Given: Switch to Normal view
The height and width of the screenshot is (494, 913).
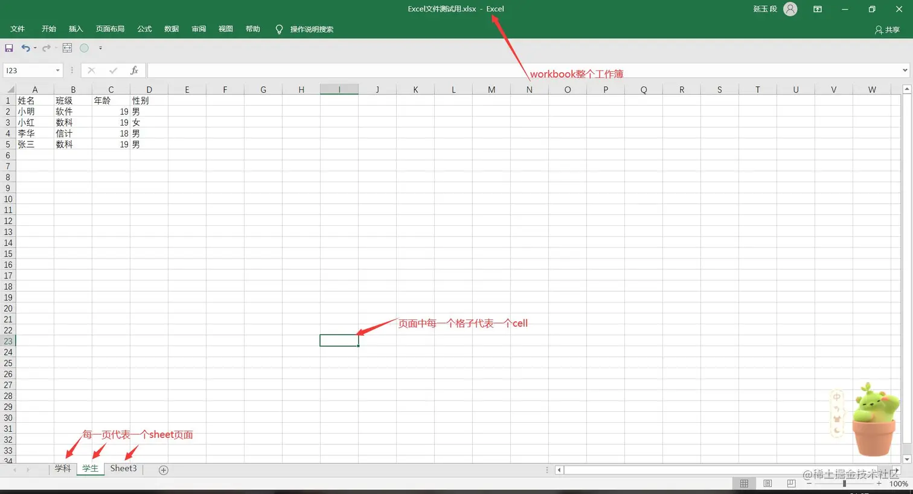Looking at the screenshot, I should pyautogui.click(x=744, y=484).
